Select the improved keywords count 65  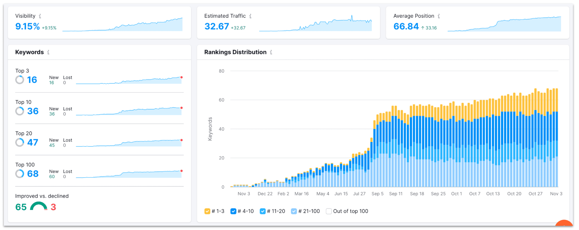[x=21, y=207]
